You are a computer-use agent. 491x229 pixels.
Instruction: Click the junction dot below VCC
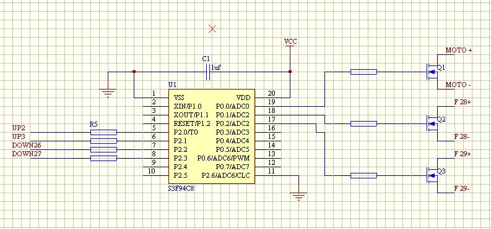point(290,72)
